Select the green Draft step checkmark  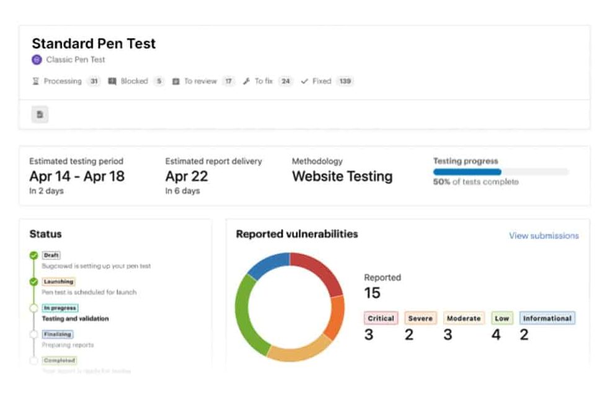pos(33,255)
